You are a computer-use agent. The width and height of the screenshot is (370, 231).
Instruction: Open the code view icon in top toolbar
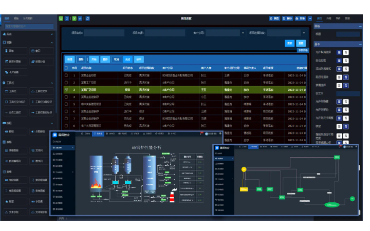(x=80, y=18)
